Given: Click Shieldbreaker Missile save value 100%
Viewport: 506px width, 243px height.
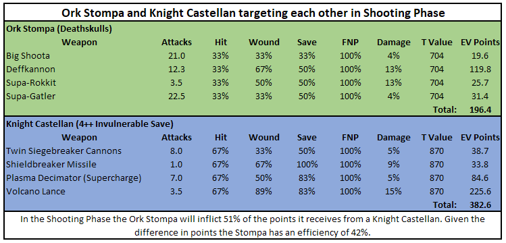Looking at the screenshot, I should pos(307,165).
